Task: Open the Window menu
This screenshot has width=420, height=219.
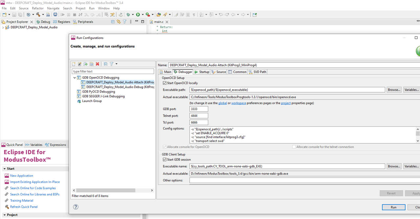Action: tap(104, 8)
